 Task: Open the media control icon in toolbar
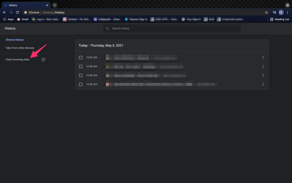tap(274, 12)
